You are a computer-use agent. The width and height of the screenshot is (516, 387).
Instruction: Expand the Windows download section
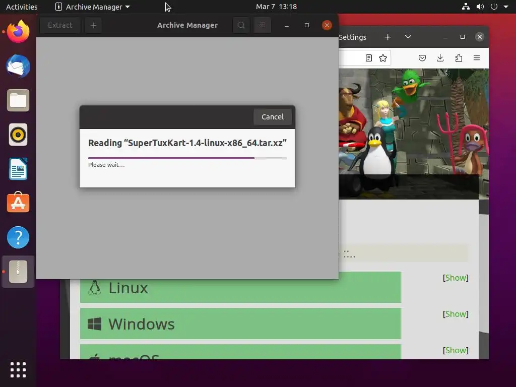[x=240, y=324]
